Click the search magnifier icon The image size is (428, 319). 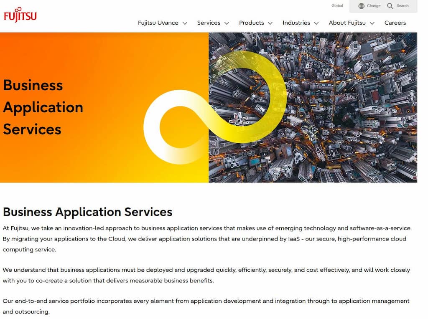pos(390,6)
